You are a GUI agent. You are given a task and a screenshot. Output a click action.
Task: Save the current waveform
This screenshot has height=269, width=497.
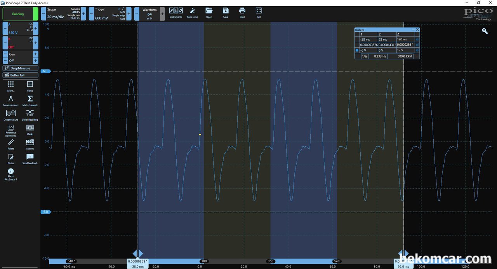click(226, 13)
